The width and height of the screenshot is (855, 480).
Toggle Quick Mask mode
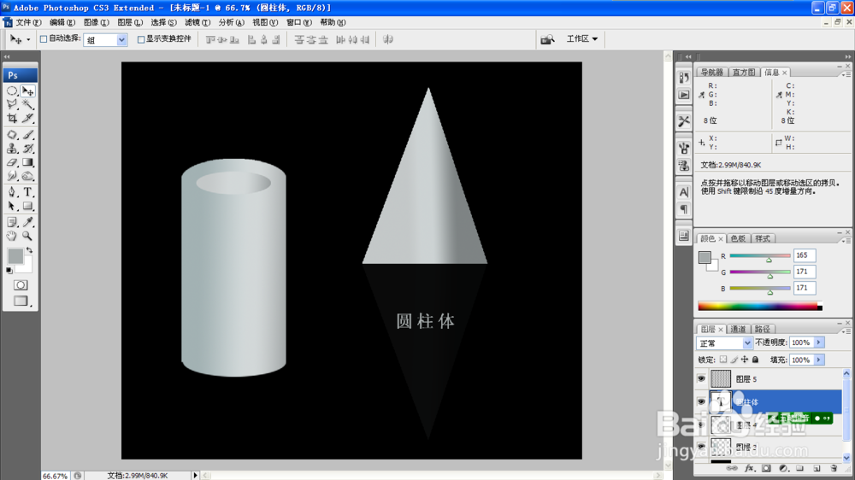[x=21, y=285]
